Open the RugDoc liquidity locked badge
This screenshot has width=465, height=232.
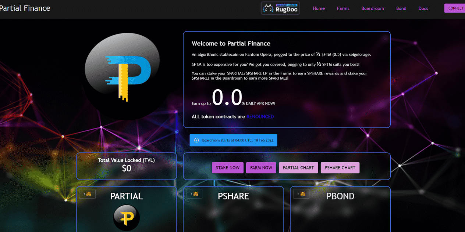[280, 8]
